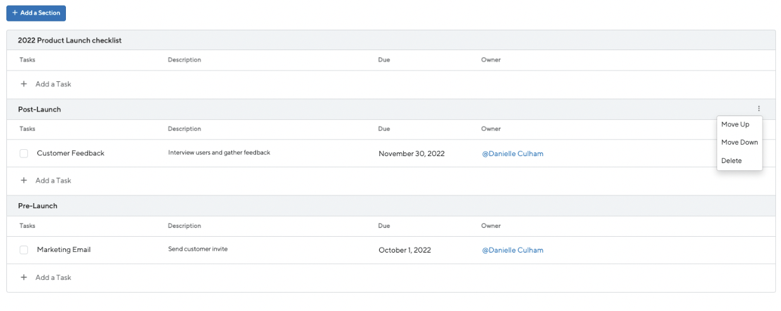The width and height of the screenshot is (781, 311).
Task: Add a Task under 2022 Product Launch checklist
Action: click(46, 84)
